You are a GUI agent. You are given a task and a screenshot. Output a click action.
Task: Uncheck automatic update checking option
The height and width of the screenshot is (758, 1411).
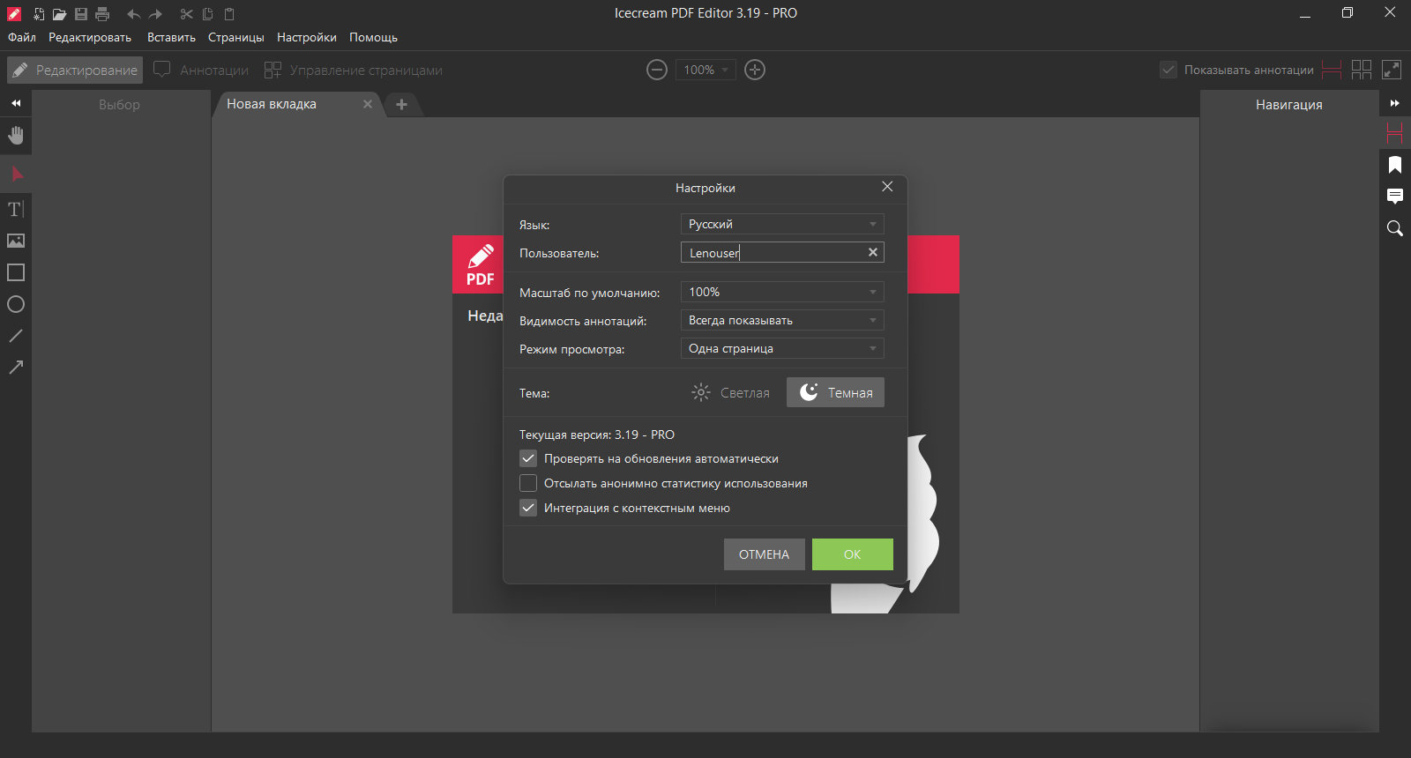(x=528, y=458)
